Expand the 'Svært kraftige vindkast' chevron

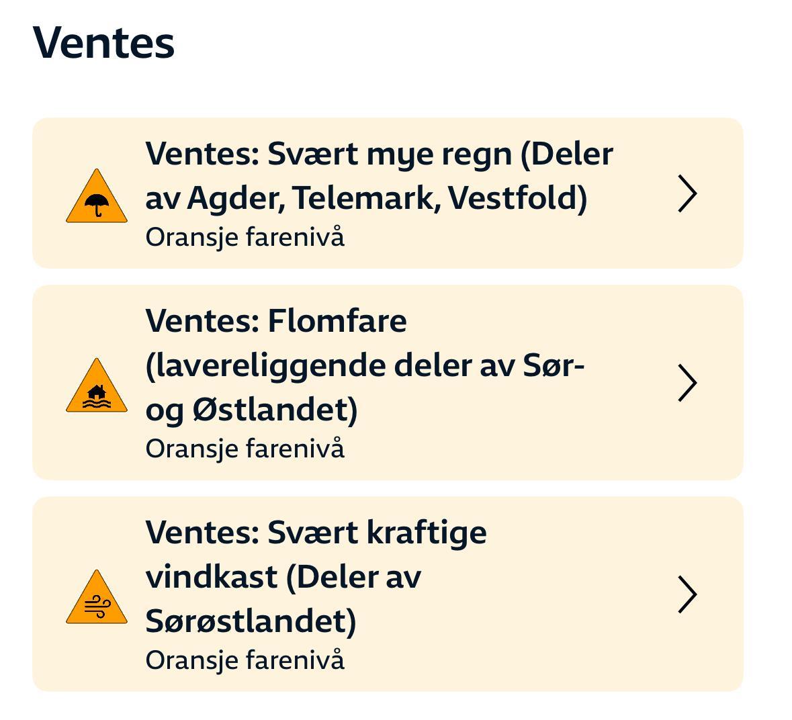click(x=687, y=594)
